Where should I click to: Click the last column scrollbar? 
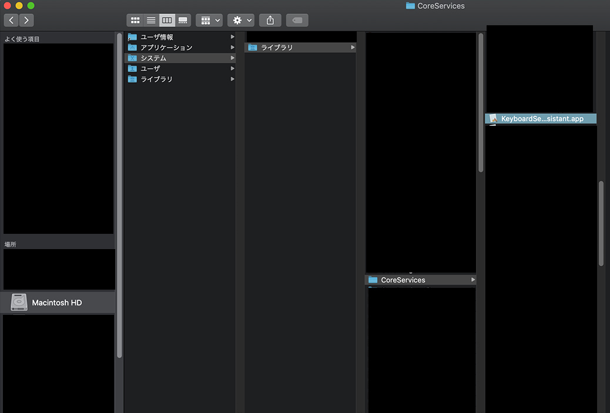pyautogui.click(x=601, y=224)
